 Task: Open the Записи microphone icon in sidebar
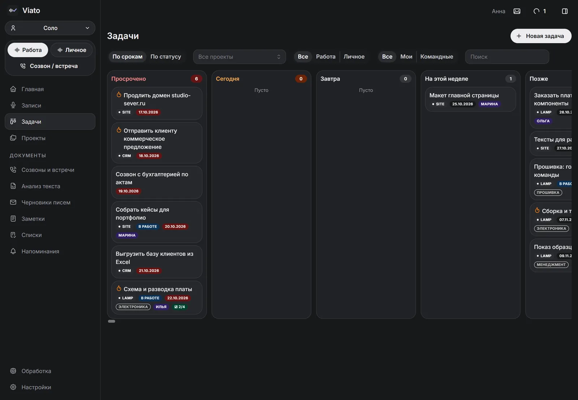(13, 105)
